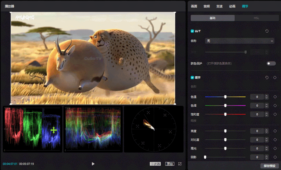Click the 色调 slider handle
Viewport: 281px width, 170px height.
225,106
